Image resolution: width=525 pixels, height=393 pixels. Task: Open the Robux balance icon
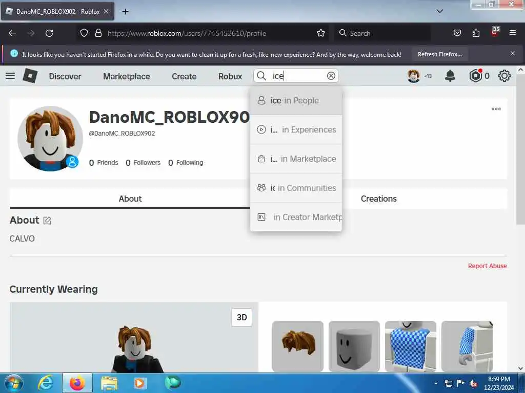click(475, 76)
